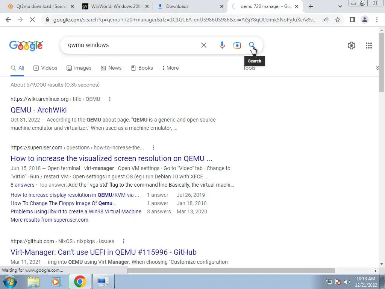Open options for ArchWiki result
The height and width of the screenshot is (289, 385).
[110, 99]
